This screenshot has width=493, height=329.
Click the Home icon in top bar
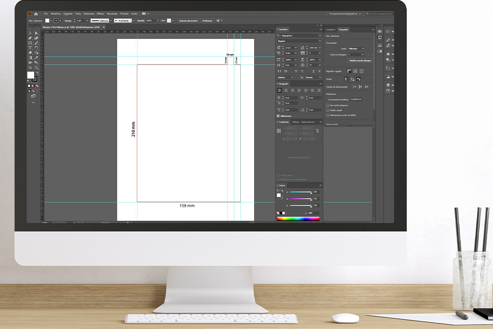tap(36, 14)
